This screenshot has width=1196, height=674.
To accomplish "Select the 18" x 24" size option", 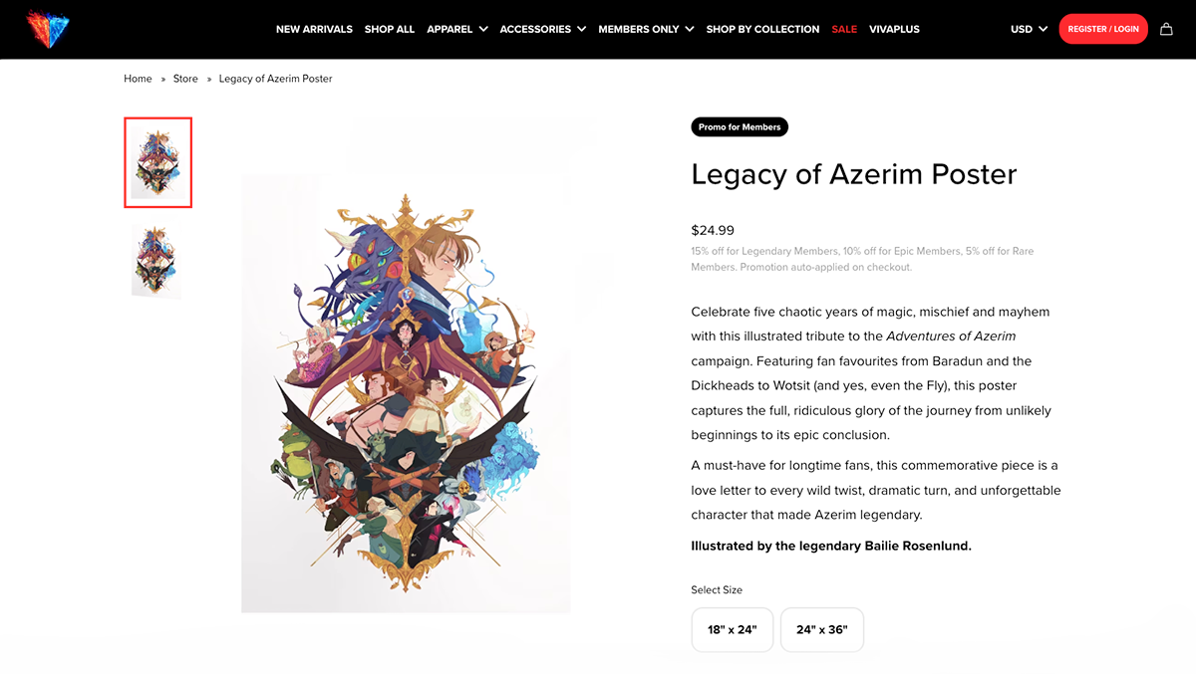I will click(733, 630).
